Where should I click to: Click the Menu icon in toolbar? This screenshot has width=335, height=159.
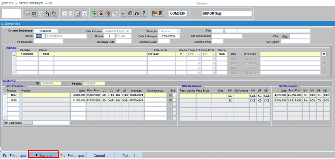[154, 14]
